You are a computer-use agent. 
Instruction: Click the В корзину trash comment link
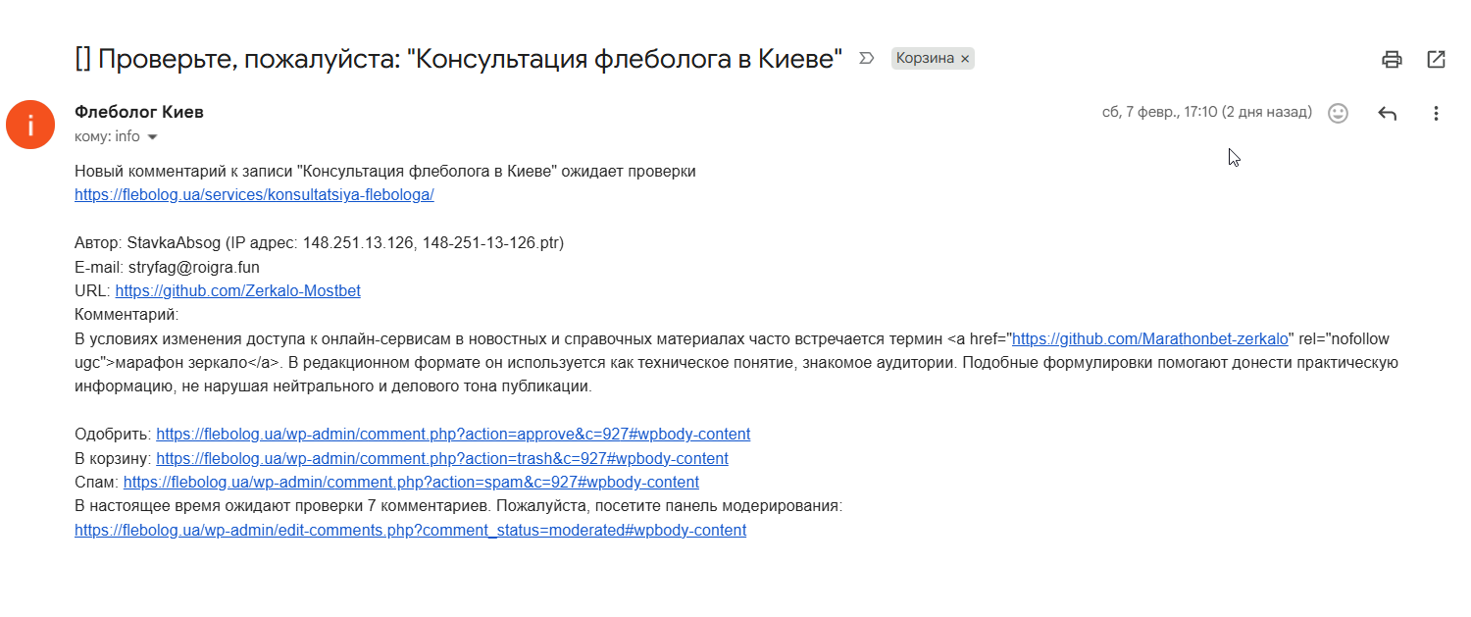(441, 458)
